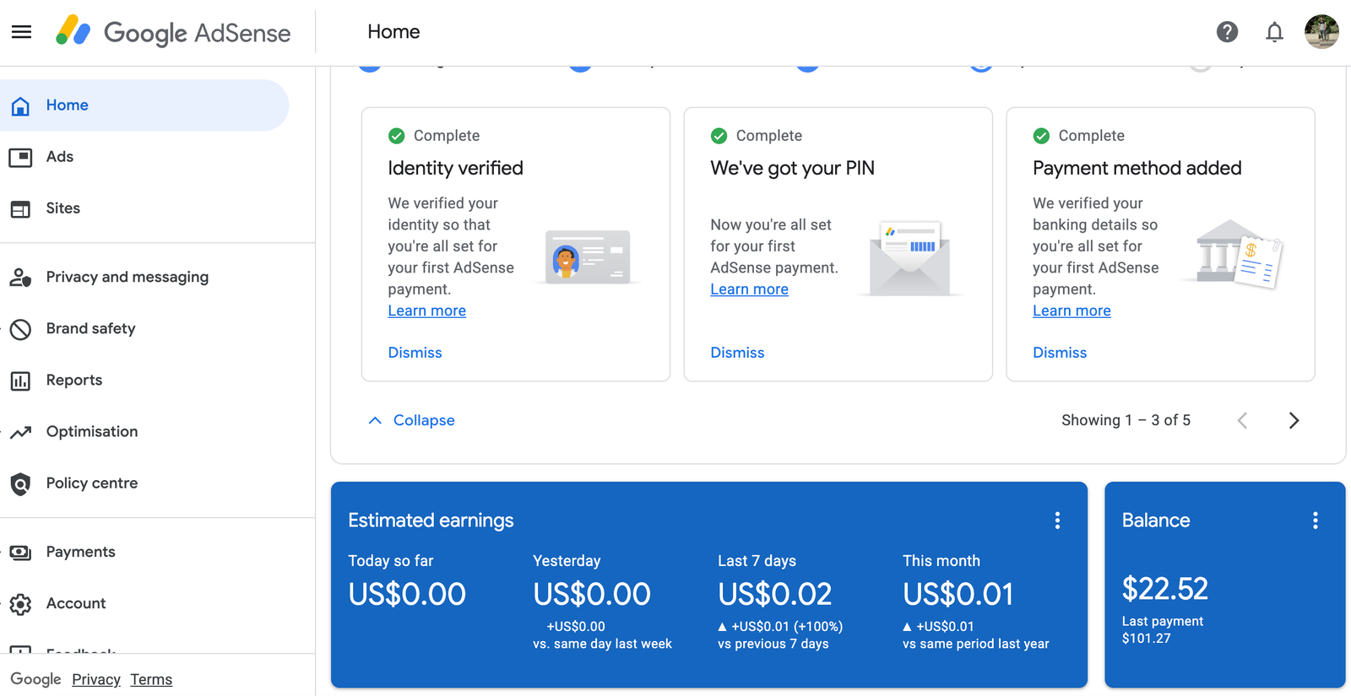The image size is (1351, 696).
Task: Dismiss the Identity verified card
Action: (415, 353)
